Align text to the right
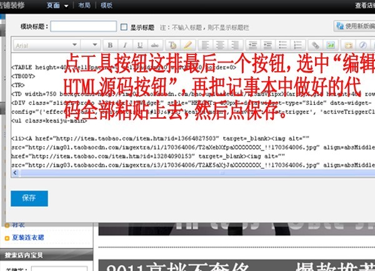Viewport: 375px width, 271px height. (x=235, y=46)
